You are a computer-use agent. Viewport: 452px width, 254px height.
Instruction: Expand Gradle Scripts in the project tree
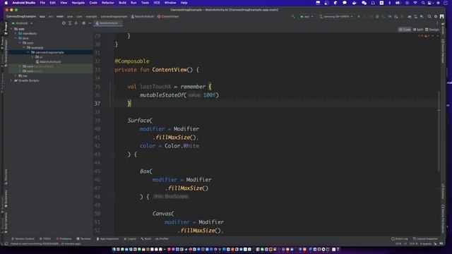[x=12, y=80]
